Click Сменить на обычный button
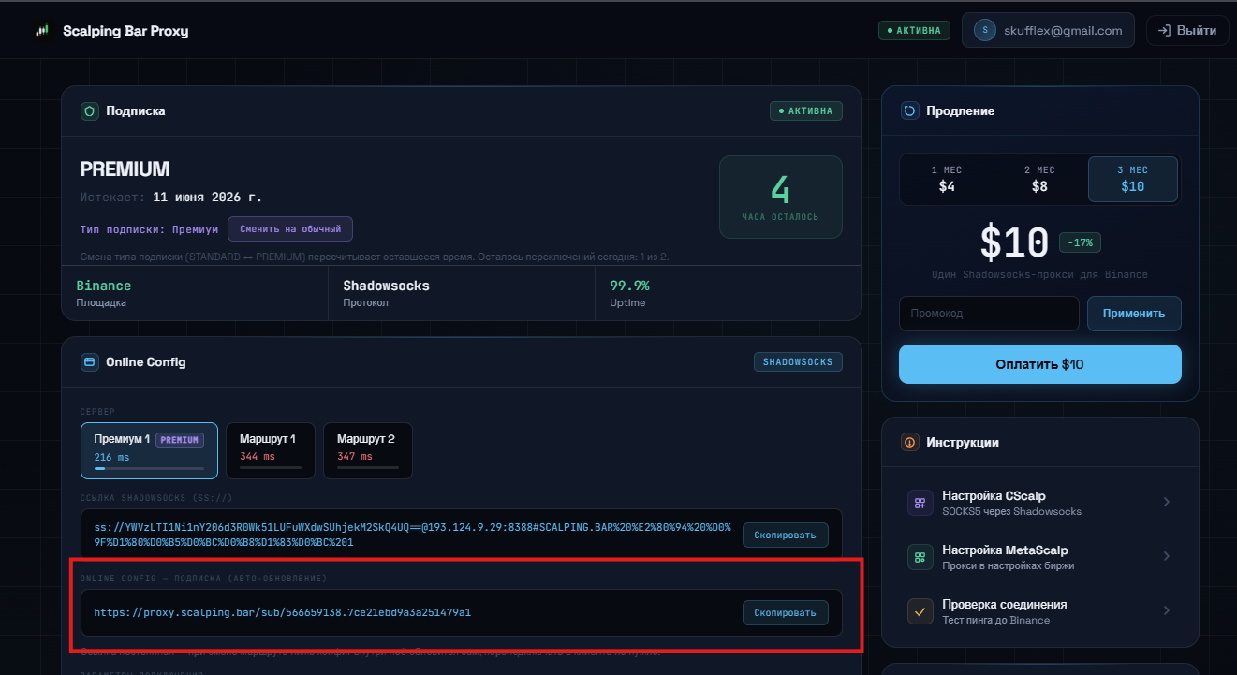1237x675 pixels. click(x=290, y=228)
